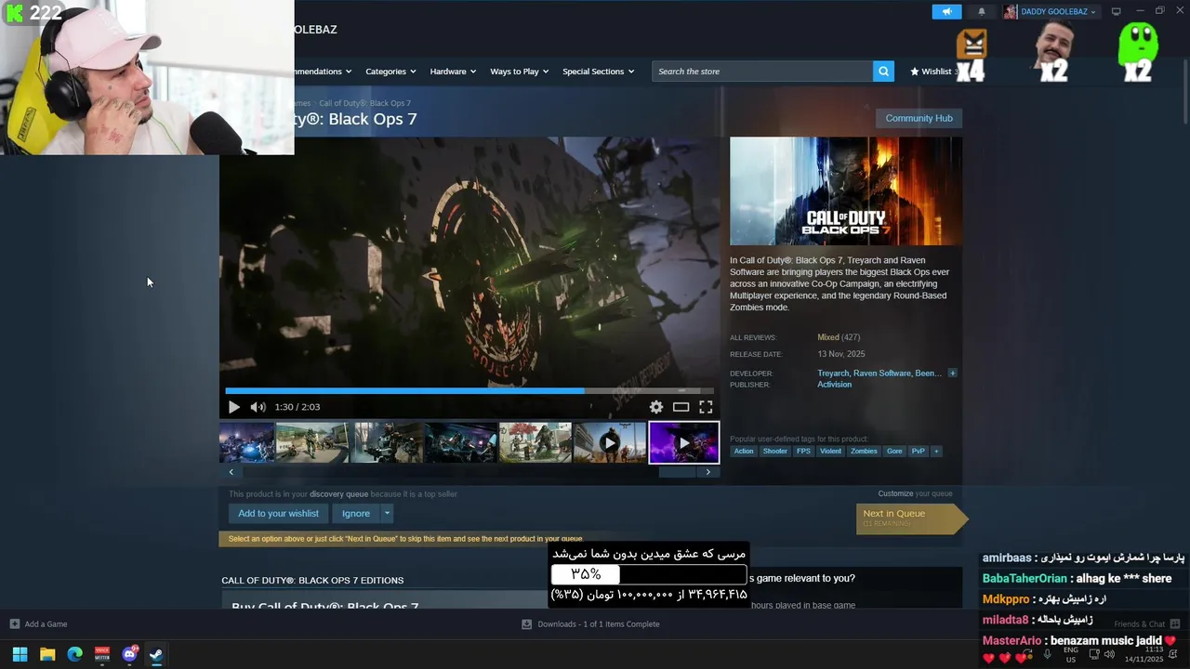This screenshot has width=1190, height=669.
Task: Open the Ways to Play dropdown
Action: point(520,72)
